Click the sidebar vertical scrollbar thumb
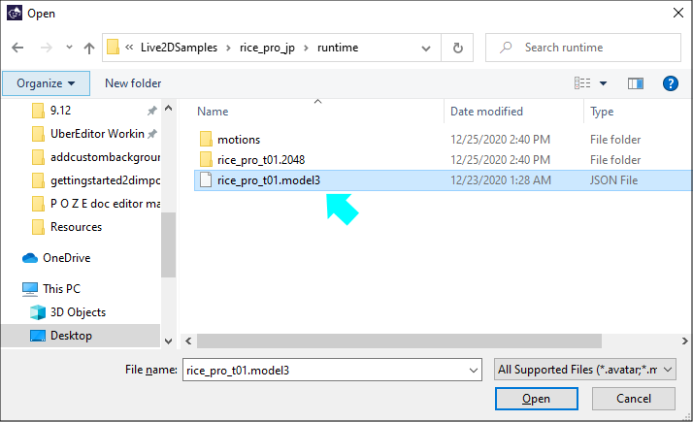 (168, 244)
